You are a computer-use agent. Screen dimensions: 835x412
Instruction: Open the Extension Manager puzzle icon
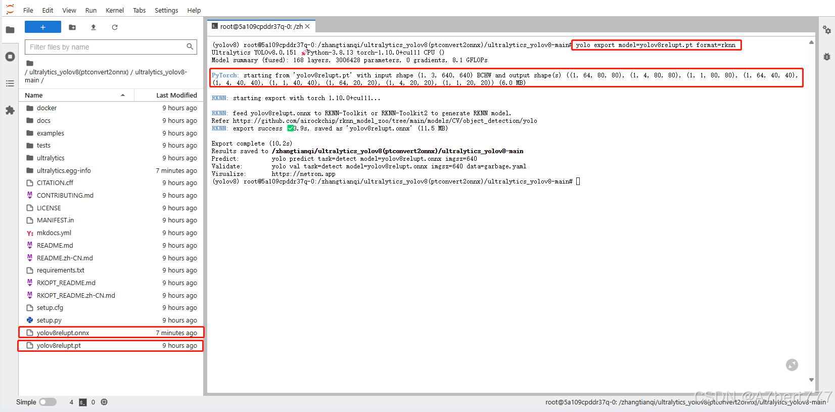point(10,110)
